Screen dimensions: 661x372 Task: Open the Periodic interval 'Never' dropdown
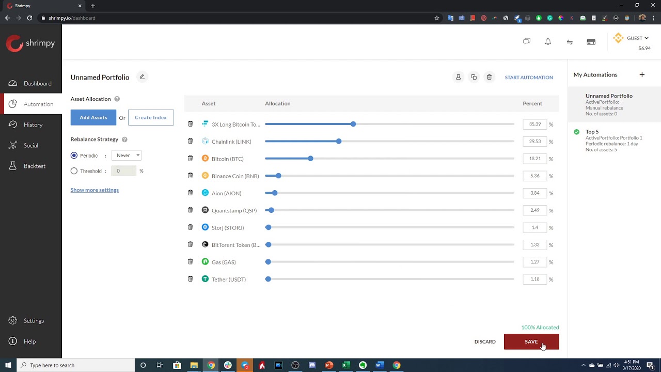[x=127, y=155]
